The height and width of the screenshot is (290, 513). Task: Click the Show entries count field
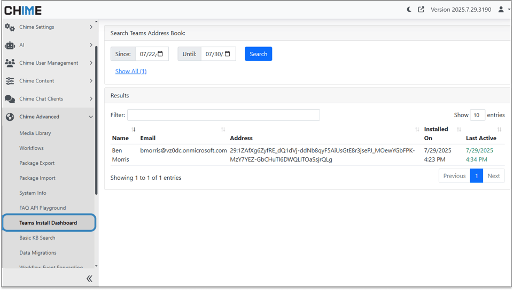477,115
